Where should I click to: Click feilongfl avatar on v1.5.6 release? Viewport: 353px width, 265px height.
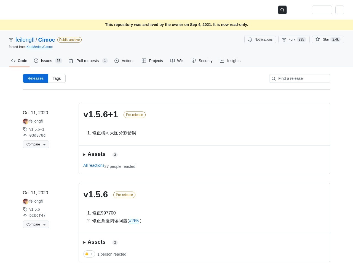pyautogui.click(x=26, y=201)
